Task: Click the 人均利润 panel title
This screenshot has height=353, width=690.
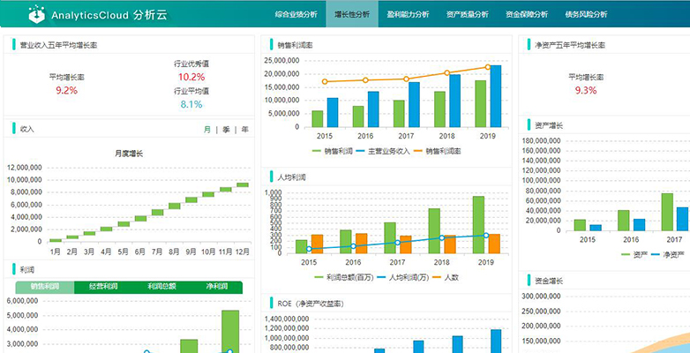Action: click(292, 177)
